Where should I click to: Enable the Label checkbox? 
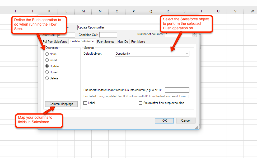[85, 103]
